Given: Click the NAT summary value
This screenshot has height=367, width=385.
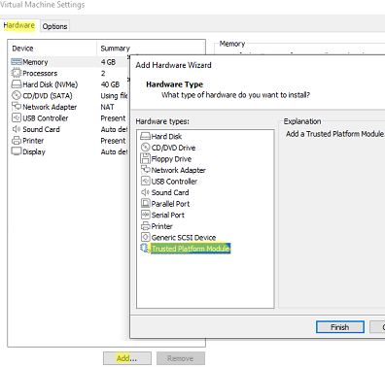Looking at the screenshot, I should [x=107, y=107].
